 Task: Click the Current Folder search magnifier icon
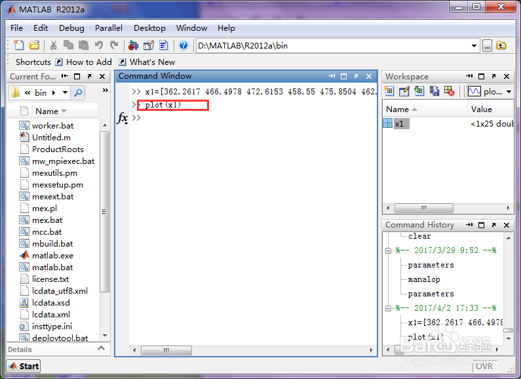78,92
